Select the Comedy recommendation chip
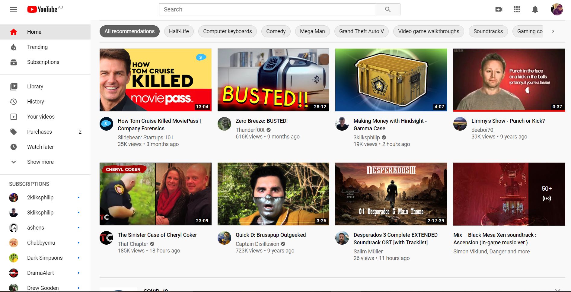571x292 pixels. [x=276, y=31]
